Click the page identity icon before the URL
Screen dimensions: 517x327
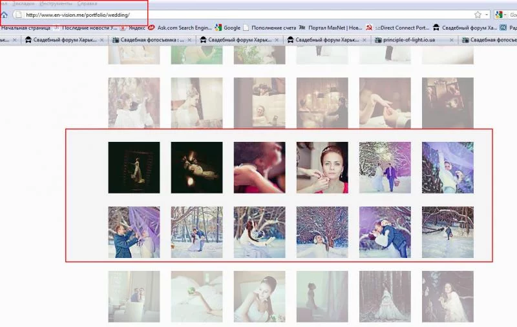[19, 15]
